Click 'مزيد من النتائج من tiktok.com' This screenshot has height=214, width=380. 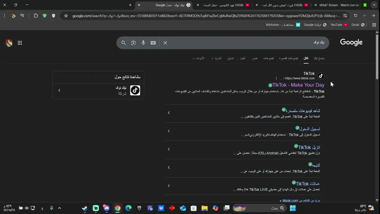coord(300,201)
